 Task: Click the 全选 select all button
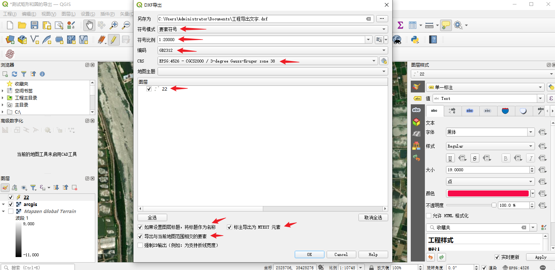coord(152,217)
